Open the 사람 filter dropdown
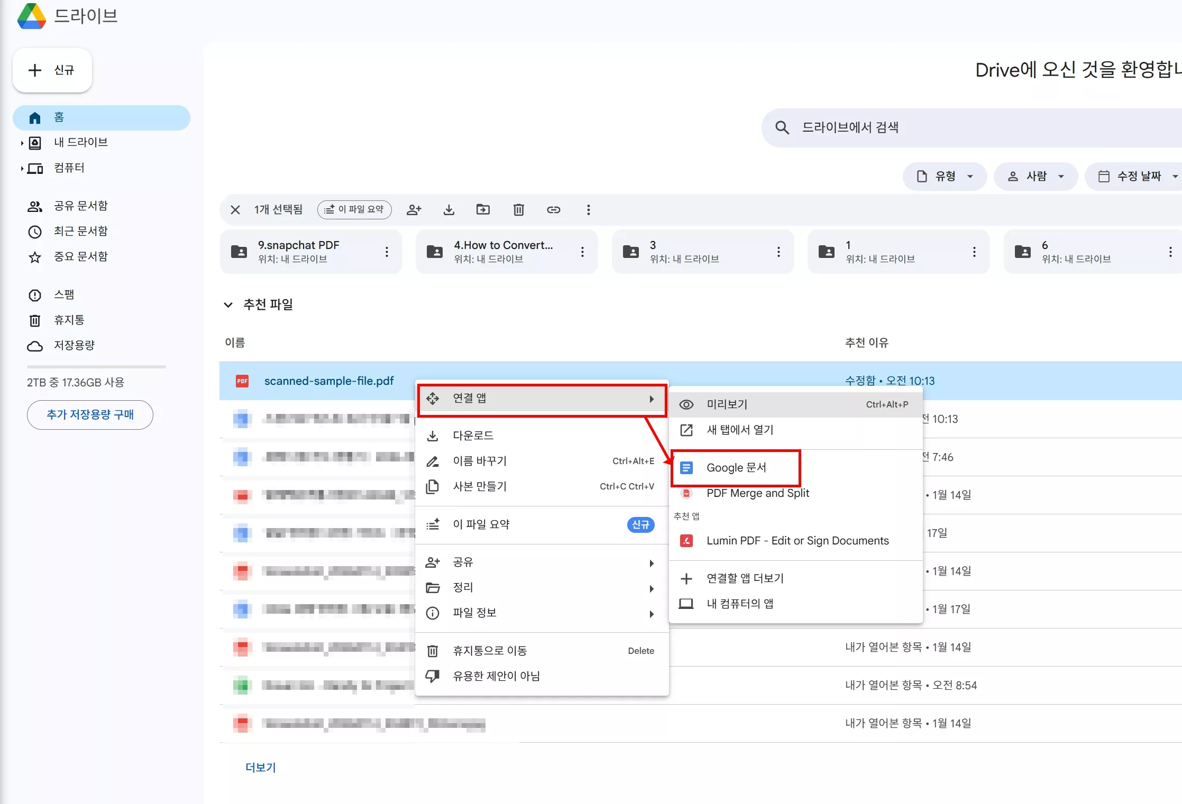 pyautogui.click(x=1035, y=176)
